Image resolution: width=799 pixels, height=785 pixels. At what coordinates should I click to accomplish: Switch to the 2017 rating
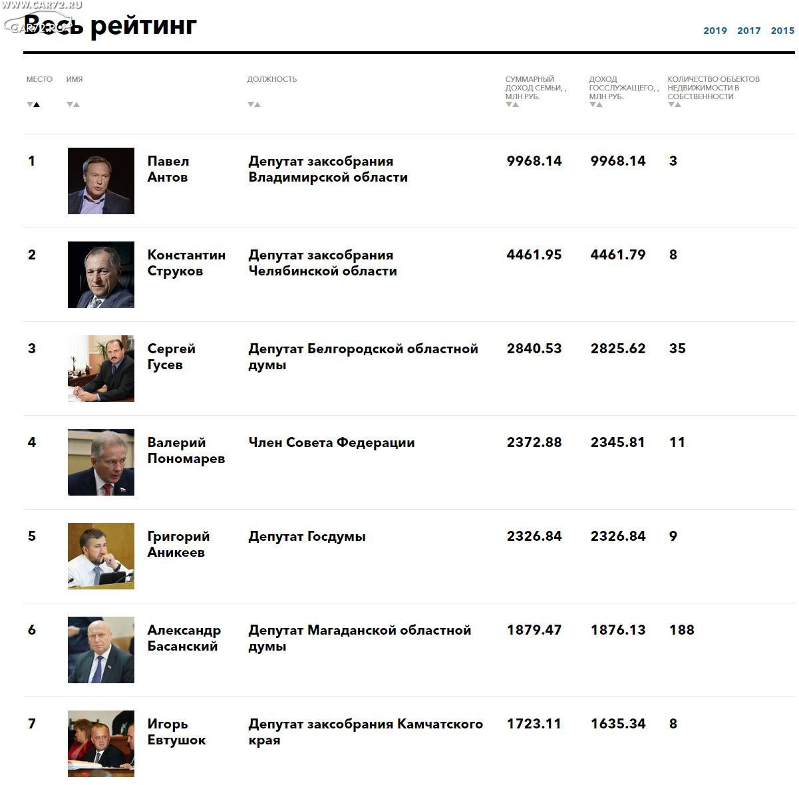[x=749, y=31]
